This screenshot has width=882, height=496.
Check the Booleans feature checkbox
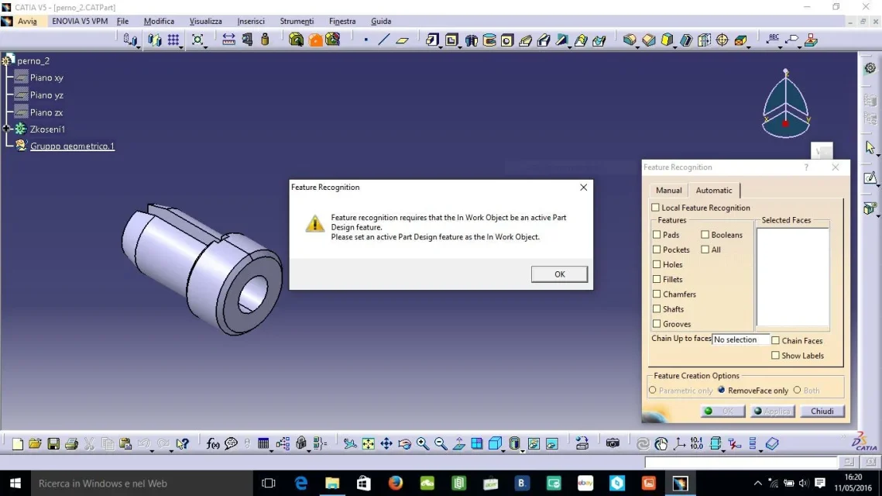point(705,235)
